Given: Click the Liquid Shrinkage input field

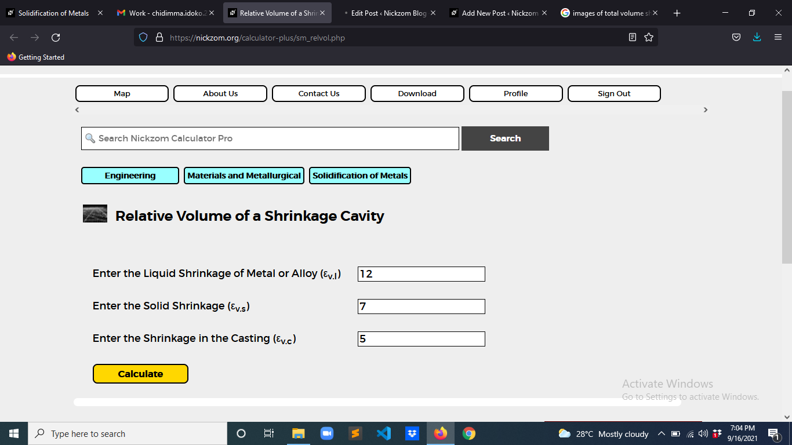Looking at the screenshot, I should 422,274.
